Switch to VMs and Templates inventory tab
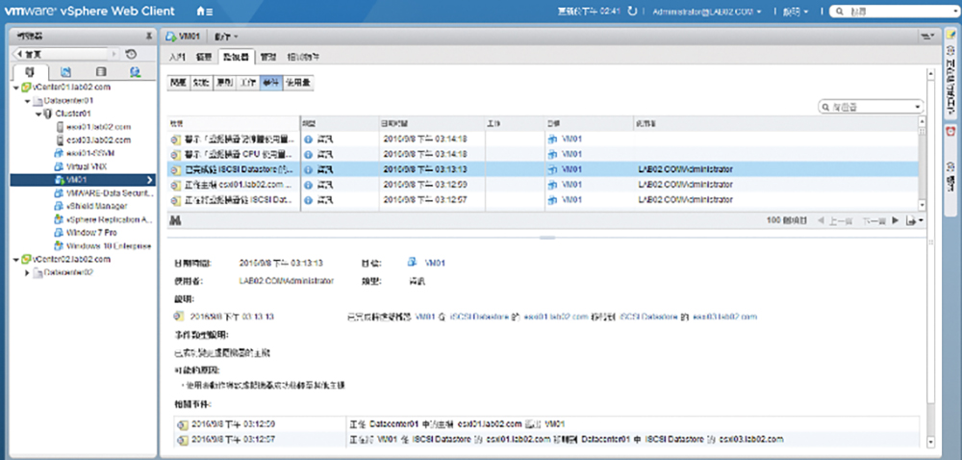962x460 pixels. (65, 72)
